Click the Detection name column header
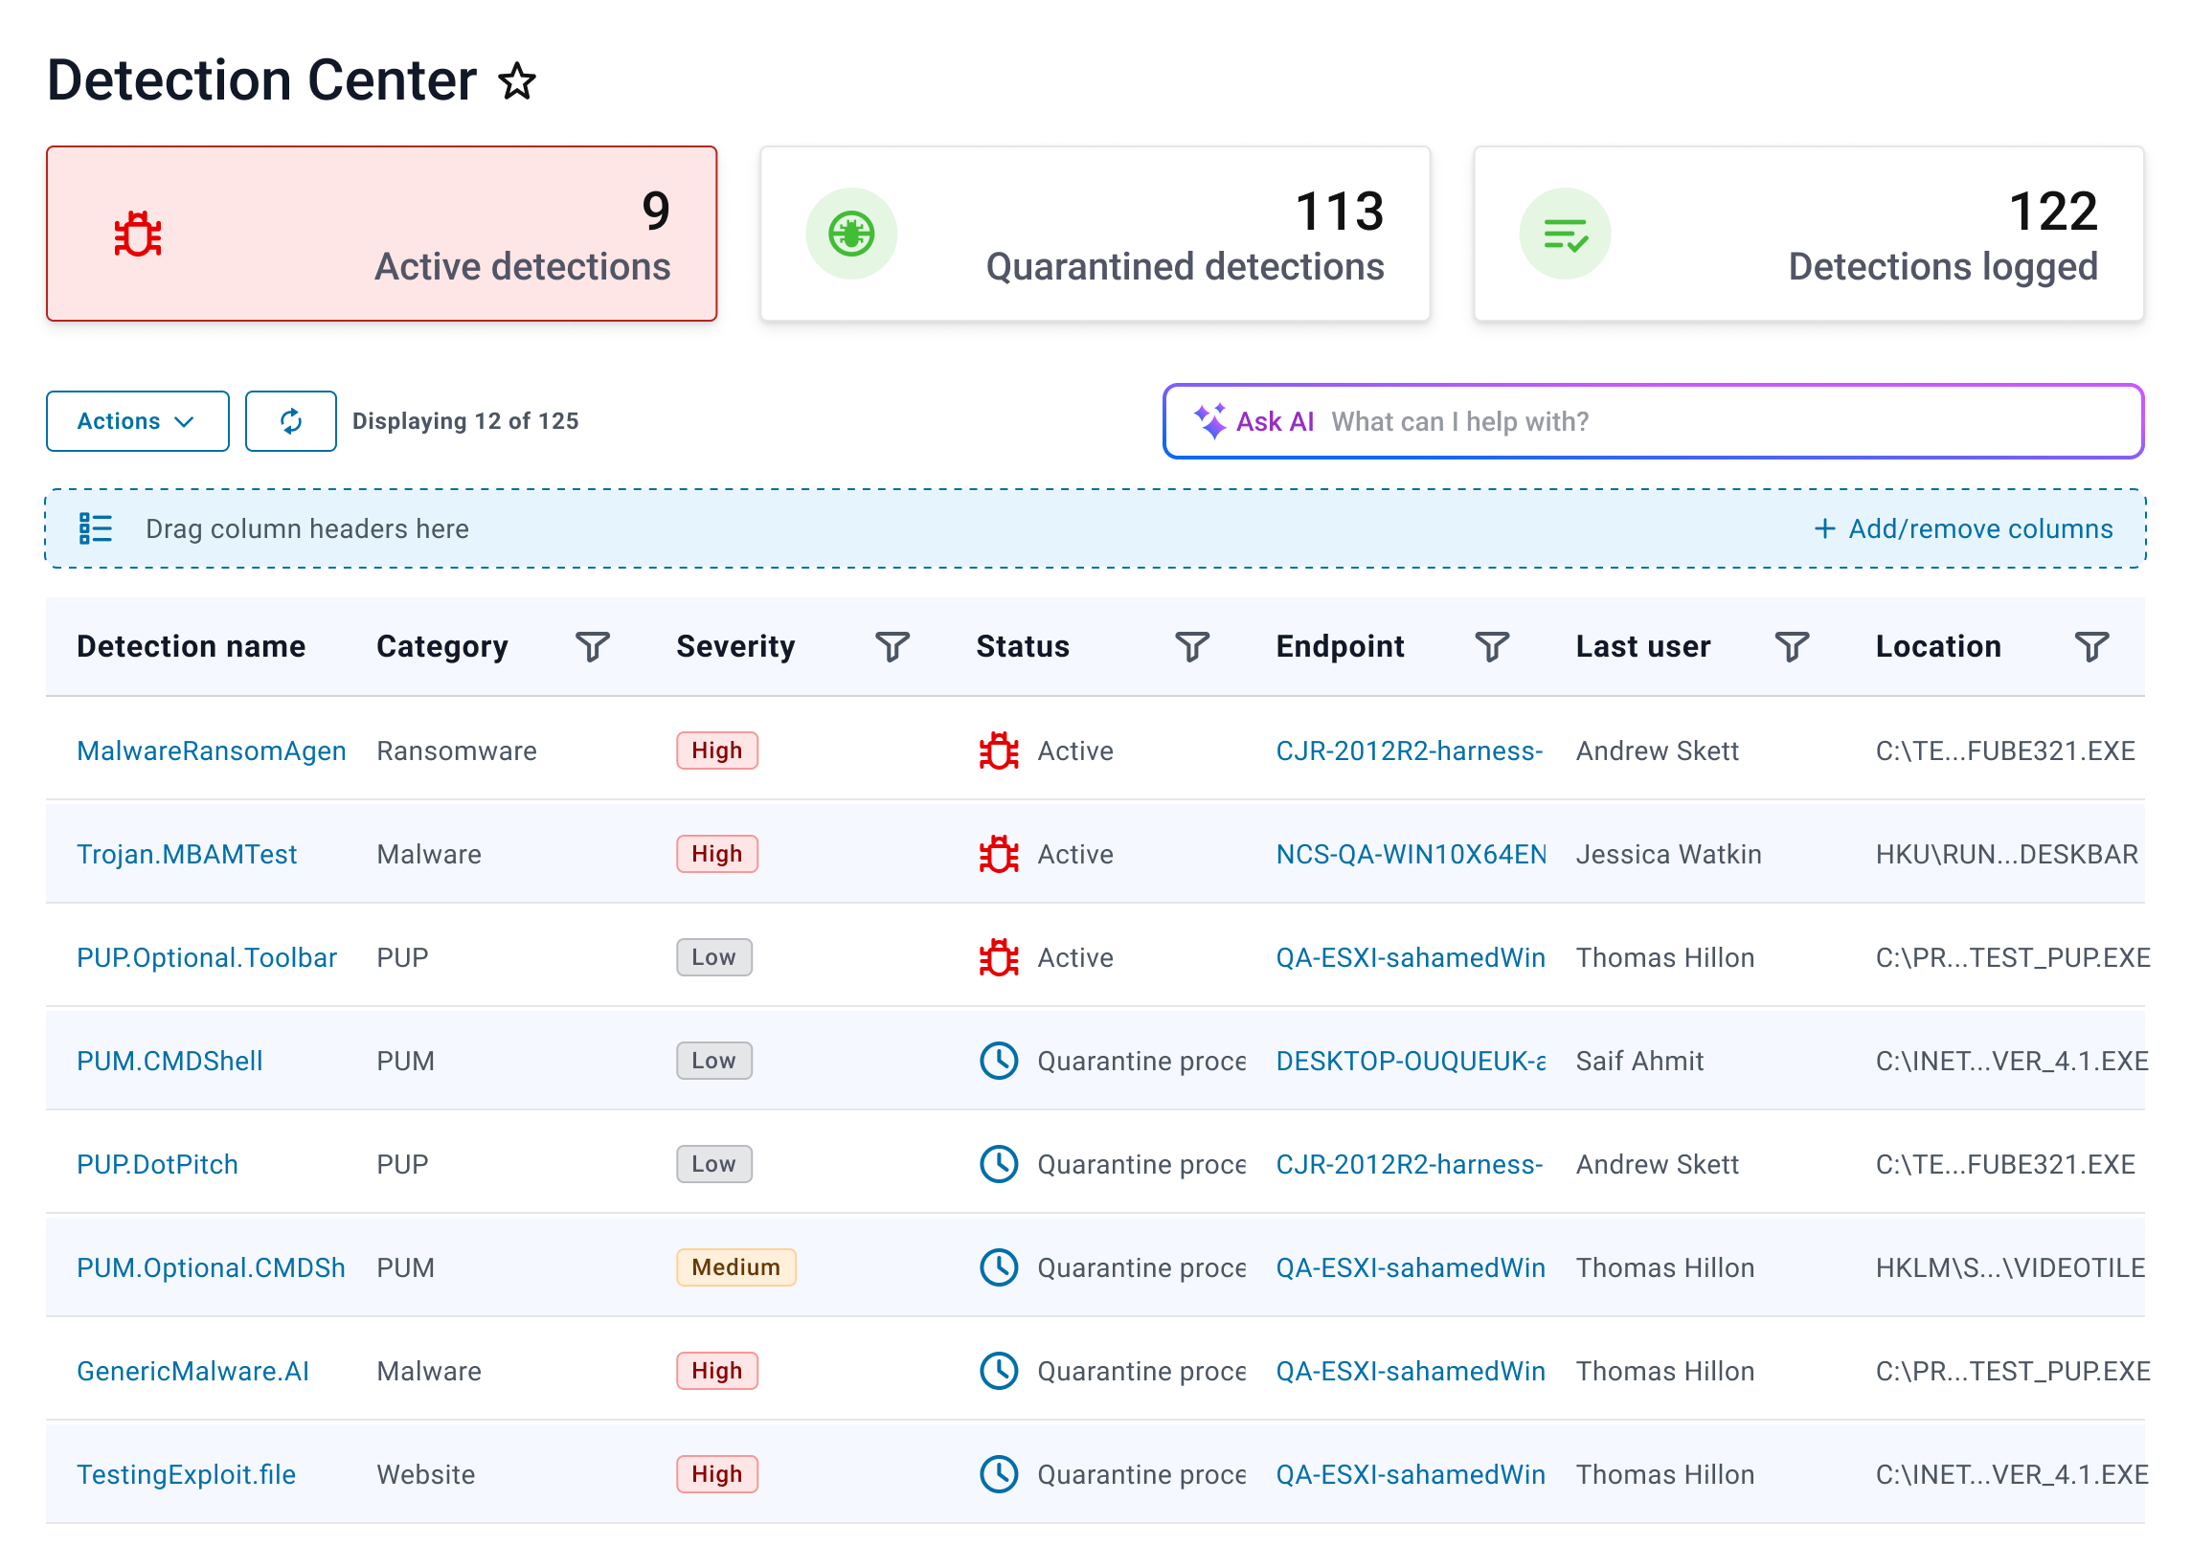Image resolution: width=2191 pixels, height=1568 pixels. (192, 646)
